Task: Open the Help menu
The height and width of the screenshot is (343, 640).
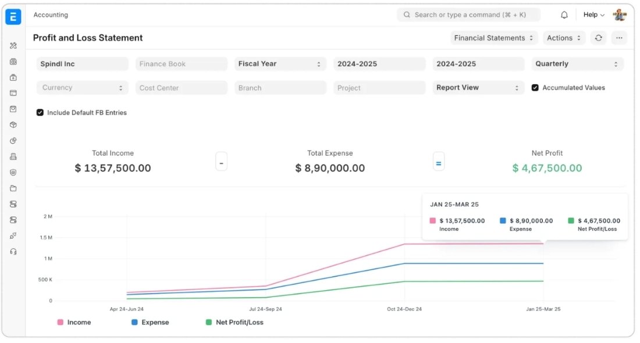Action: pos(593,15)
